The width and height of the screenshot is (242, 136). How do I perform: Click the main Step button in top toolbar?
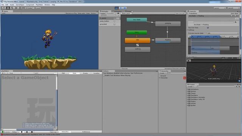(x=125, y=8)
